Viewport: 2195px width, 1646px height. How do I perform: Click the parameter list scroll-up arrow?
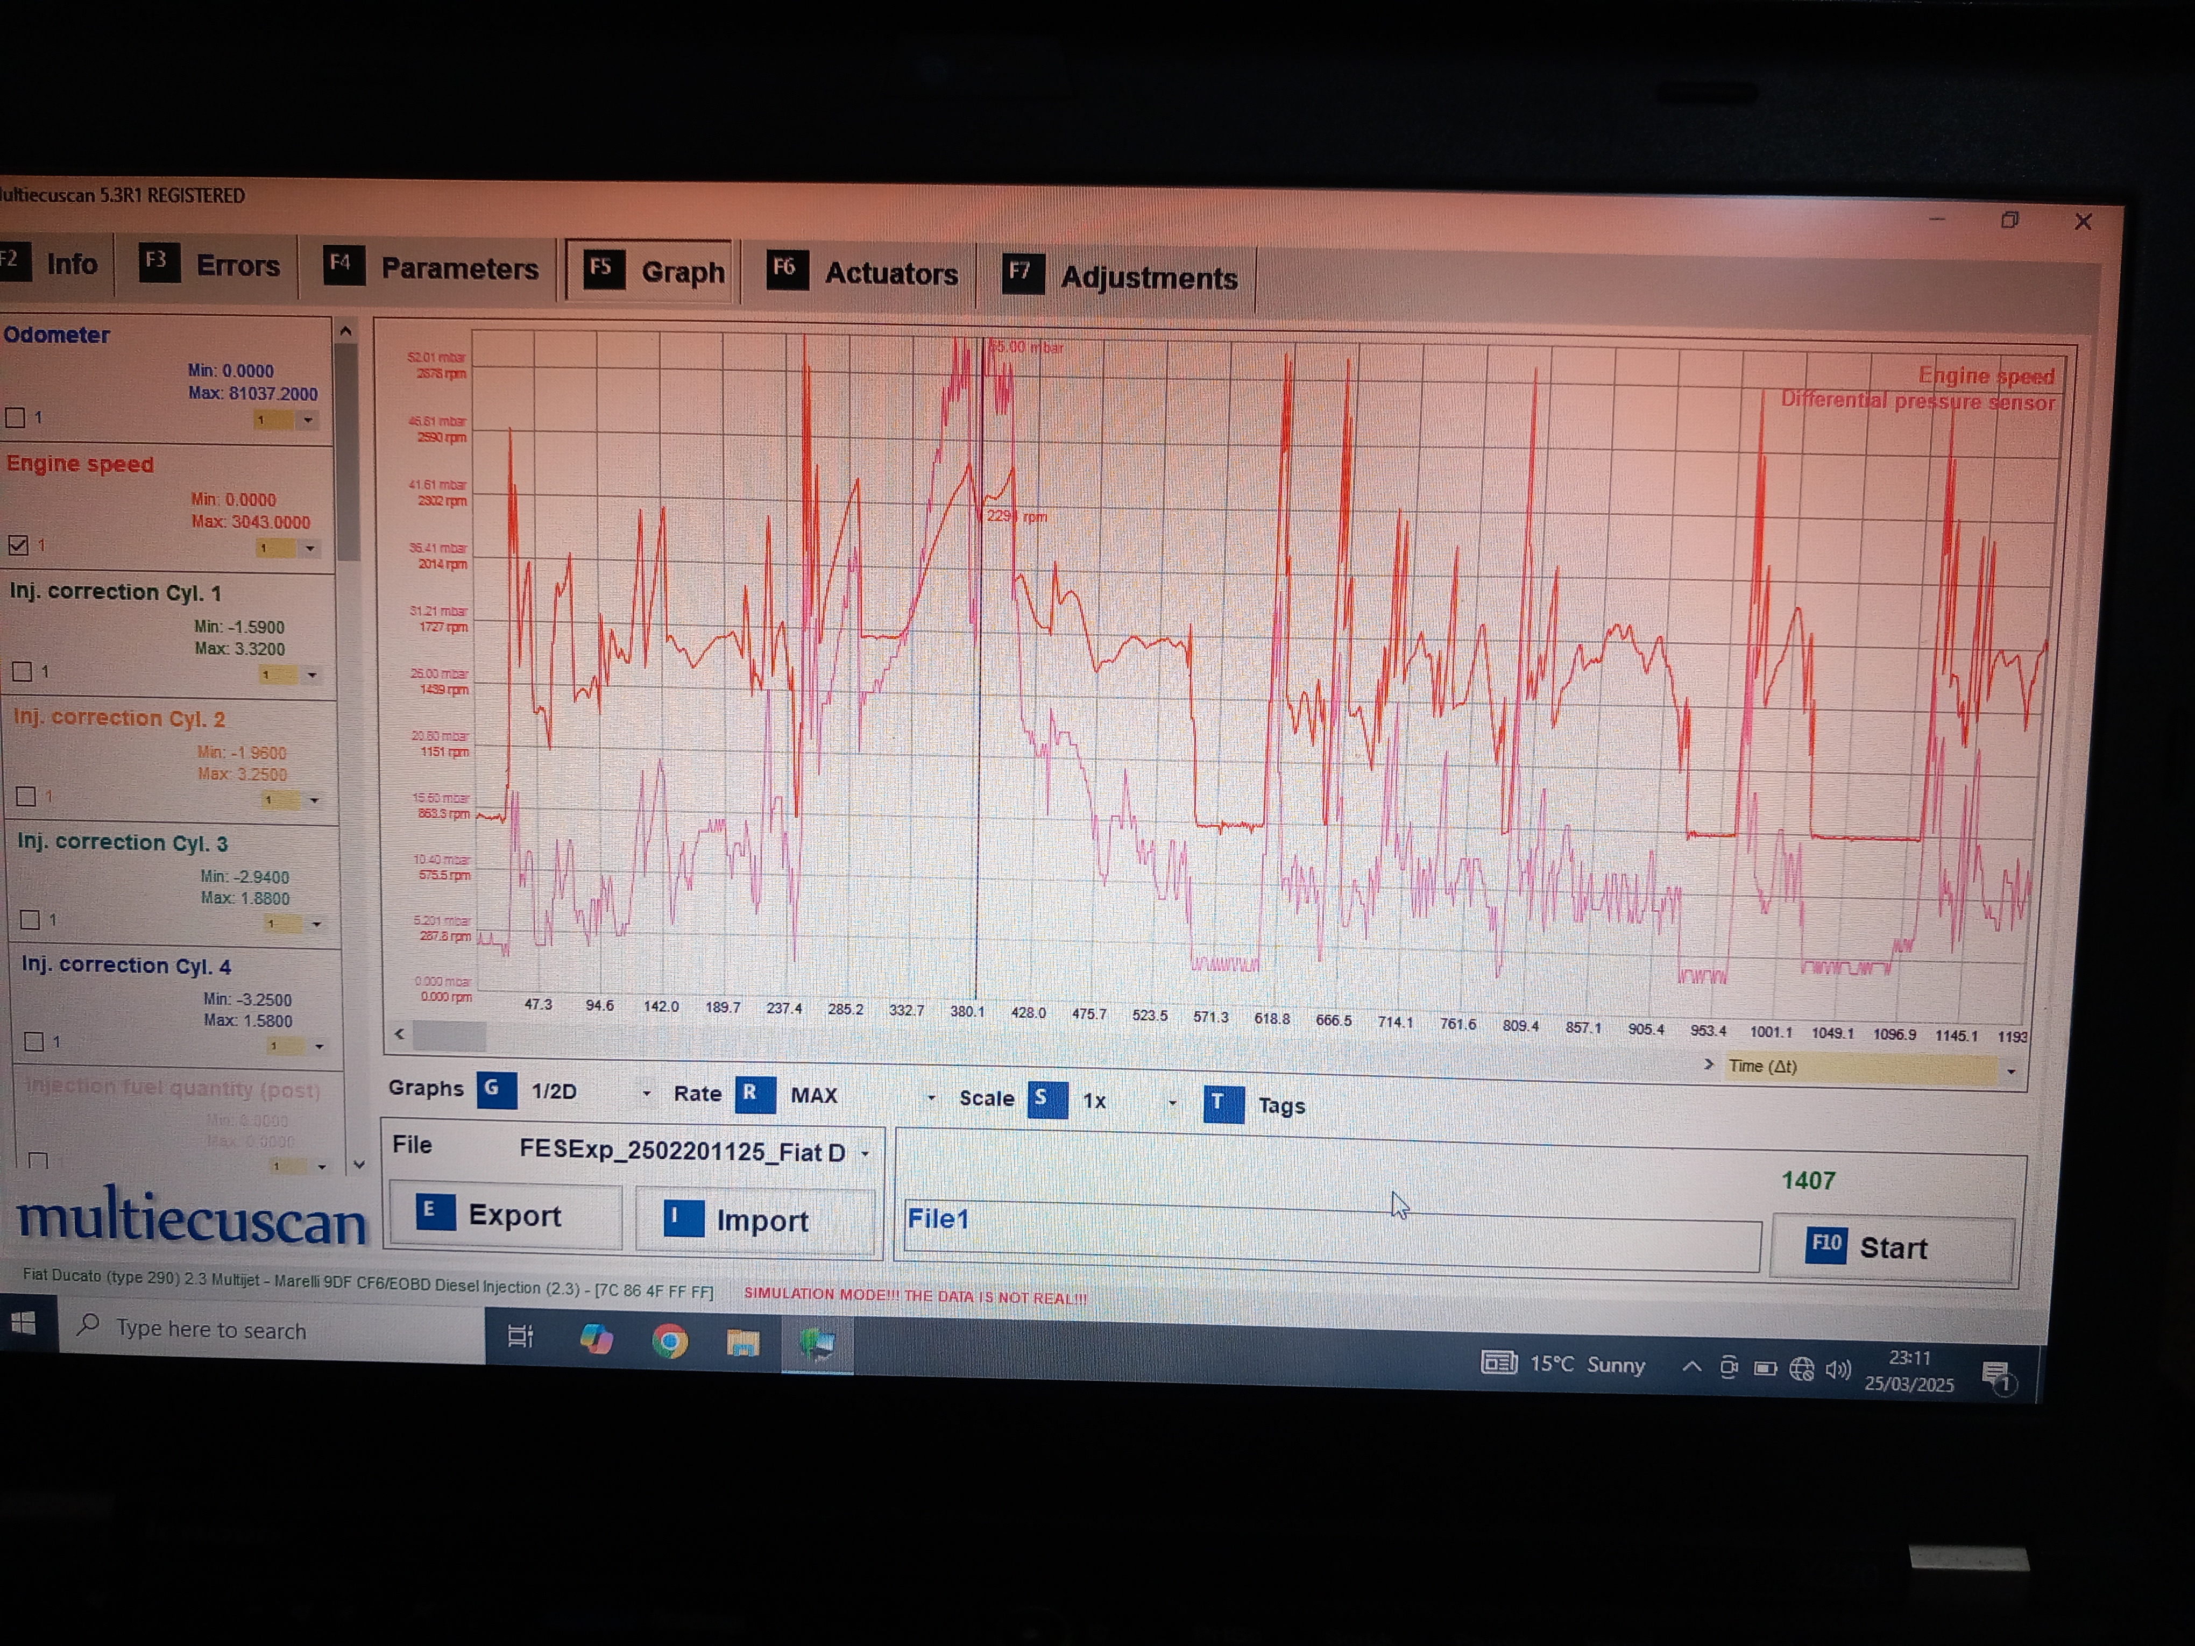point(345,331)
